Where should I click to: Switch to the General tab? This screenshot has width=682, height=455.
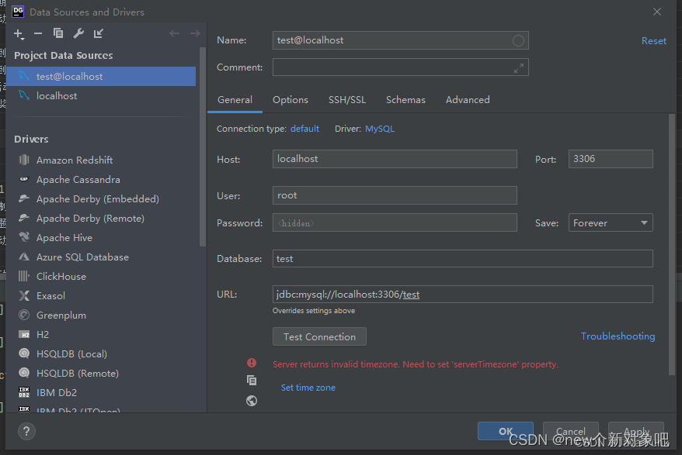tap(235, 100)
